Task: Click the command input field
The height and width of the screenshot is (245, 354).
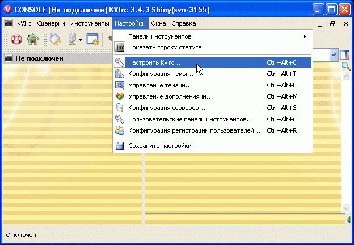Action: click(245, 219)
